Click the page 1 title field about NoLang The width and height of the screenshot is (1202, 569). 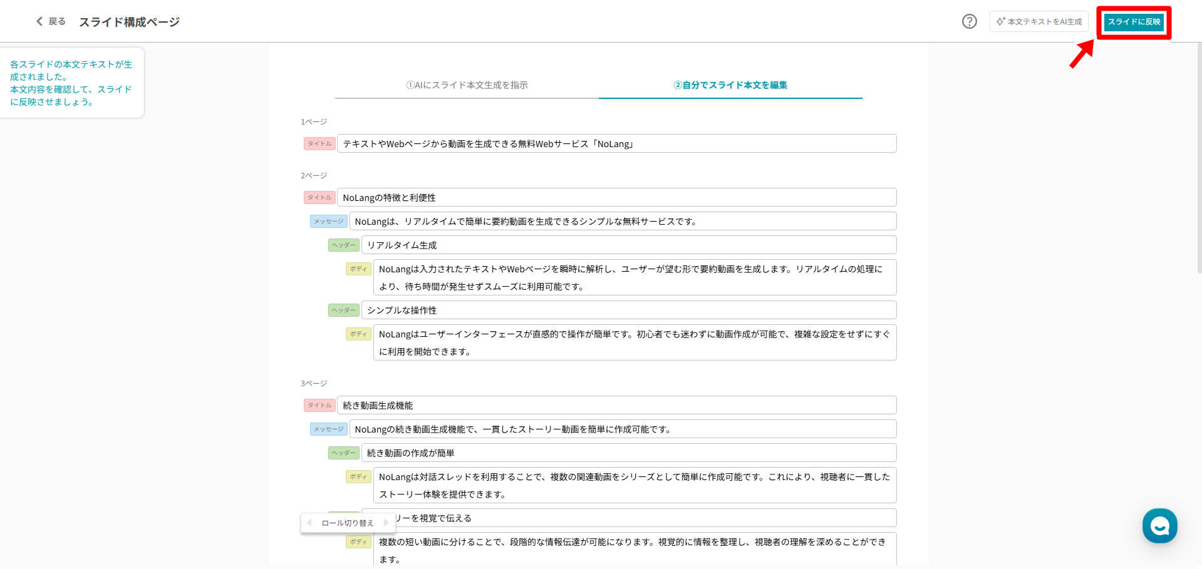[617, 143]
